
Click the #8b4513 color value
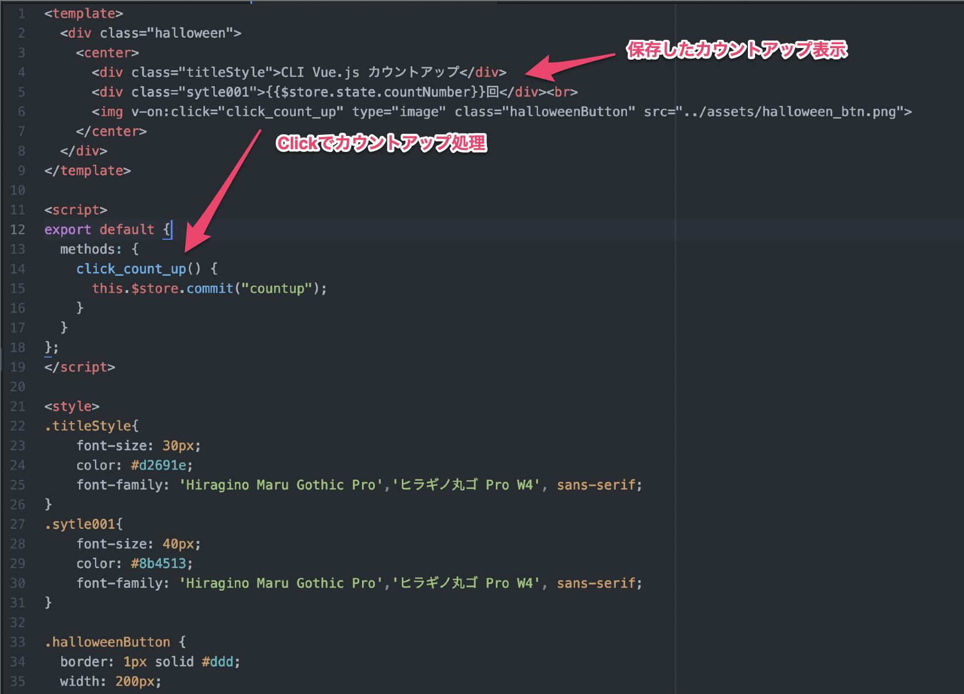coord(159,564)
